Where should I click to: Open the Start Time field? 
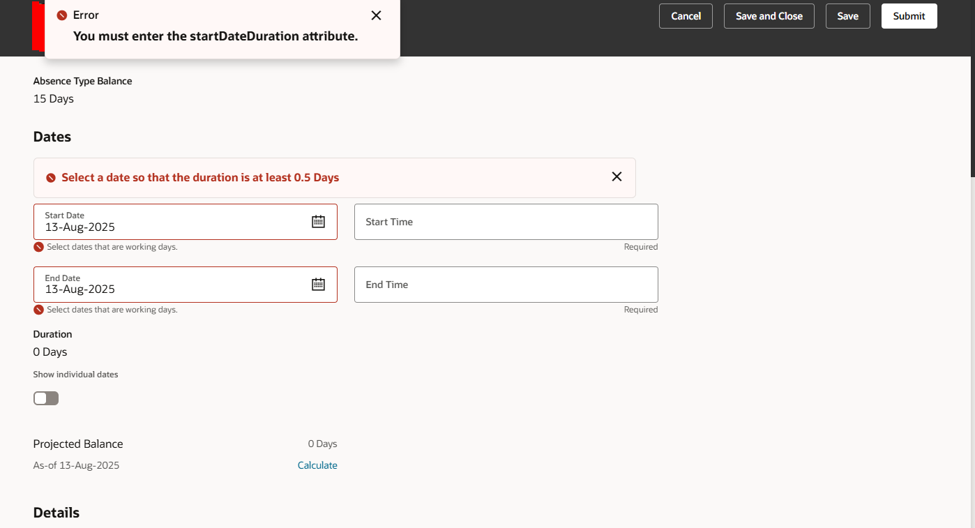click(x=506, y=222)
